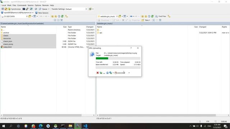Click the remote select files plus icon
230x129 pixels.
click(x=153, y=20)
